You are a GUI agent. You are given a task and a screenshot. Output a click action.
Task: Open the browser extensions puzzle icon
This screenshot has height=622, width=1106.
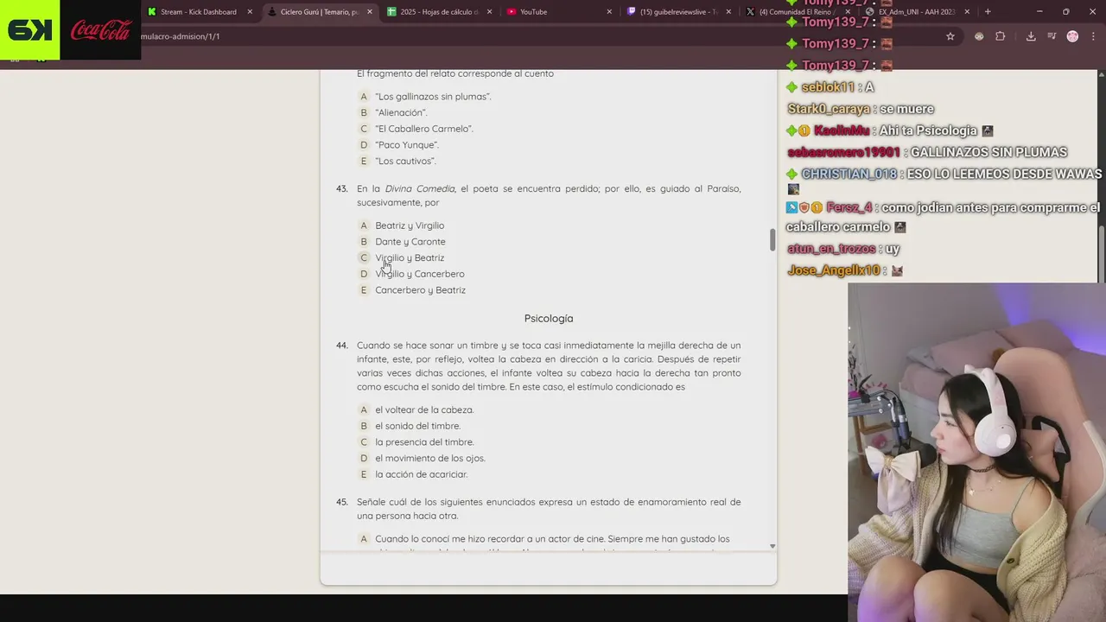click(1001, 36)
